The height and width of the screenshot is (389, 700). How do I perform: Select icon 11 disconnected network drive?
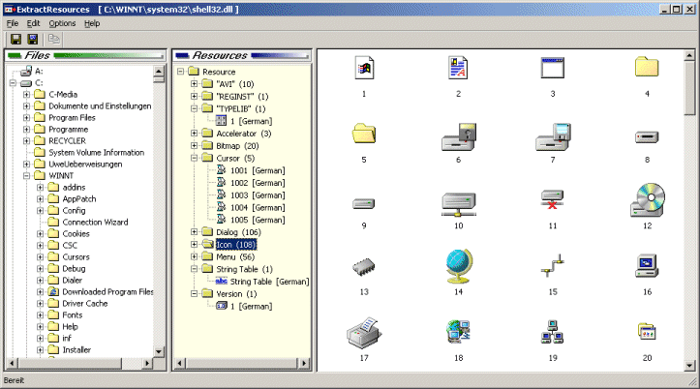[x=553, y=200]
